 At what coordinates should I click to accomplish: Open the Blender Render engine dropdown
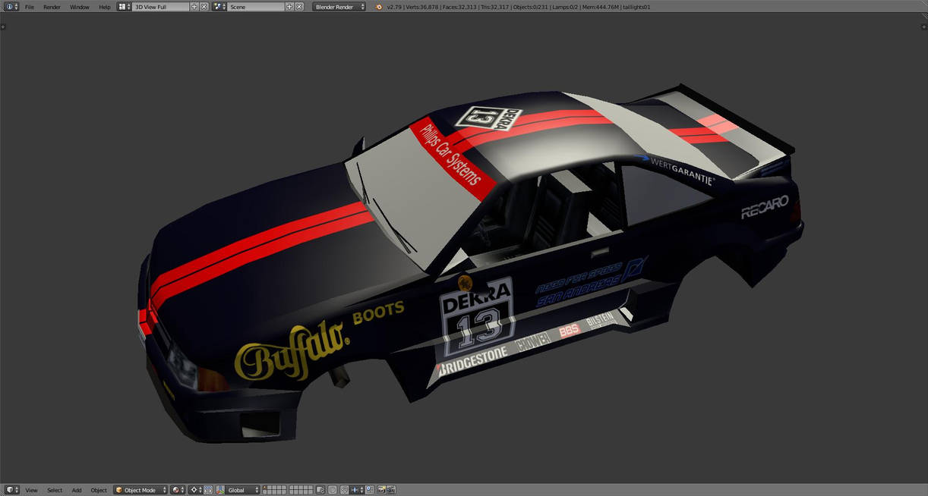point(339,6)
